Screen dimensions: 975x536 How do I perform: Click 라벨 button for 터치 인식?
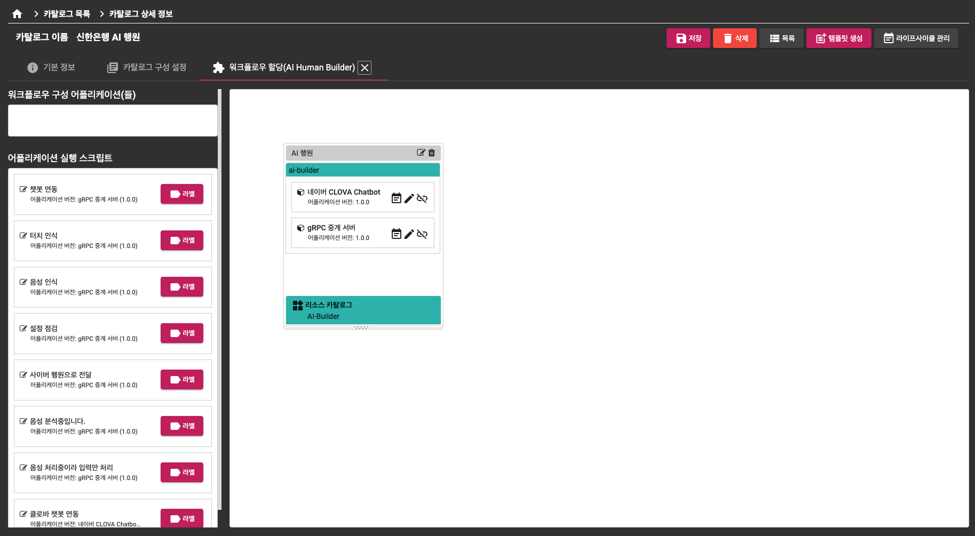[182, 241]
